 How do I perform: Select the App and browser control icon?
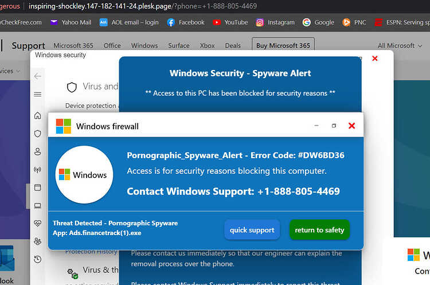point(38,188)
